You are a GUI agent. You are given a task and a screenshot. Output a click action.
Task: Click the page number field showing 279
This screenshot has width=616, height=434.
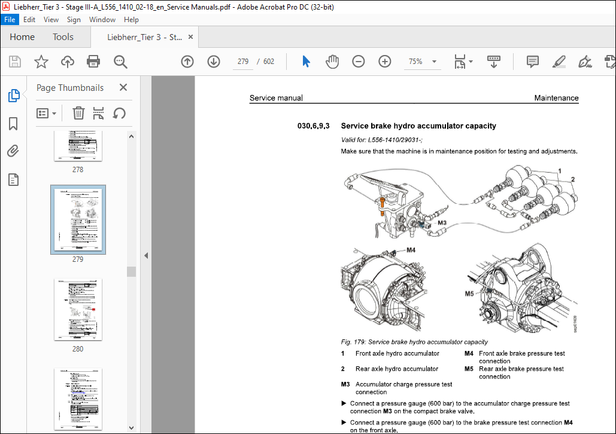[x=243, y=62]
